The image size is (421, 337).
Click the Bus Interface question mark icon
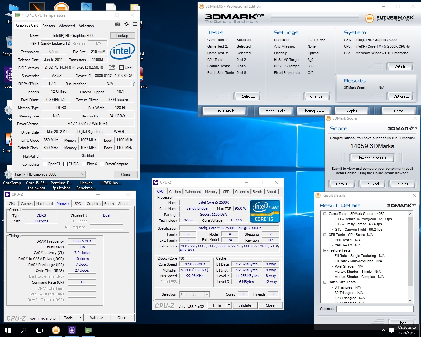click(134, 84)
